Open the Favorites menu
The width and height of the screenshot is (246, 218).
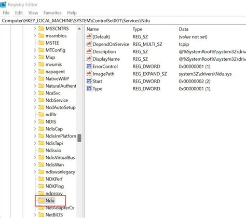tap(52, 13)
